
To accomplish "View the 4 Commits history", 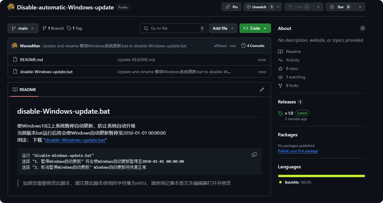I will (253, 46).
